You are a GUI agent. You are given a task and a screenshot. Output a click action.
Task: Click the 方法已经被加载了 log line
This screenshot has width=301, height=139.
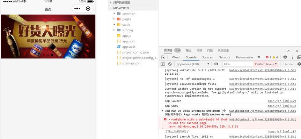coord(177,131)
